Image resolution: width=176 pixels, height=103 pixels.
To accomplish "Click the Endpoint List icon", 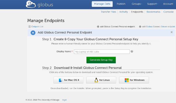I will coord(29,27).
